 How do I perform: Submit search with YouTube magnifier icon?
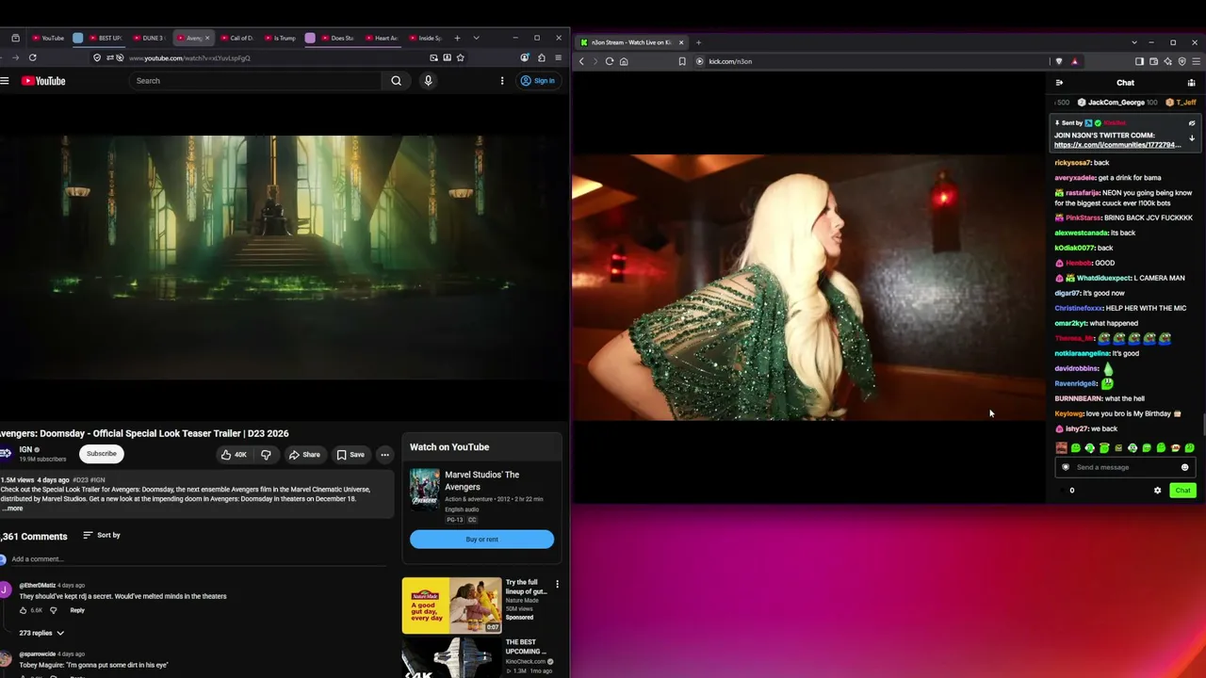click(x=396, y=81)
